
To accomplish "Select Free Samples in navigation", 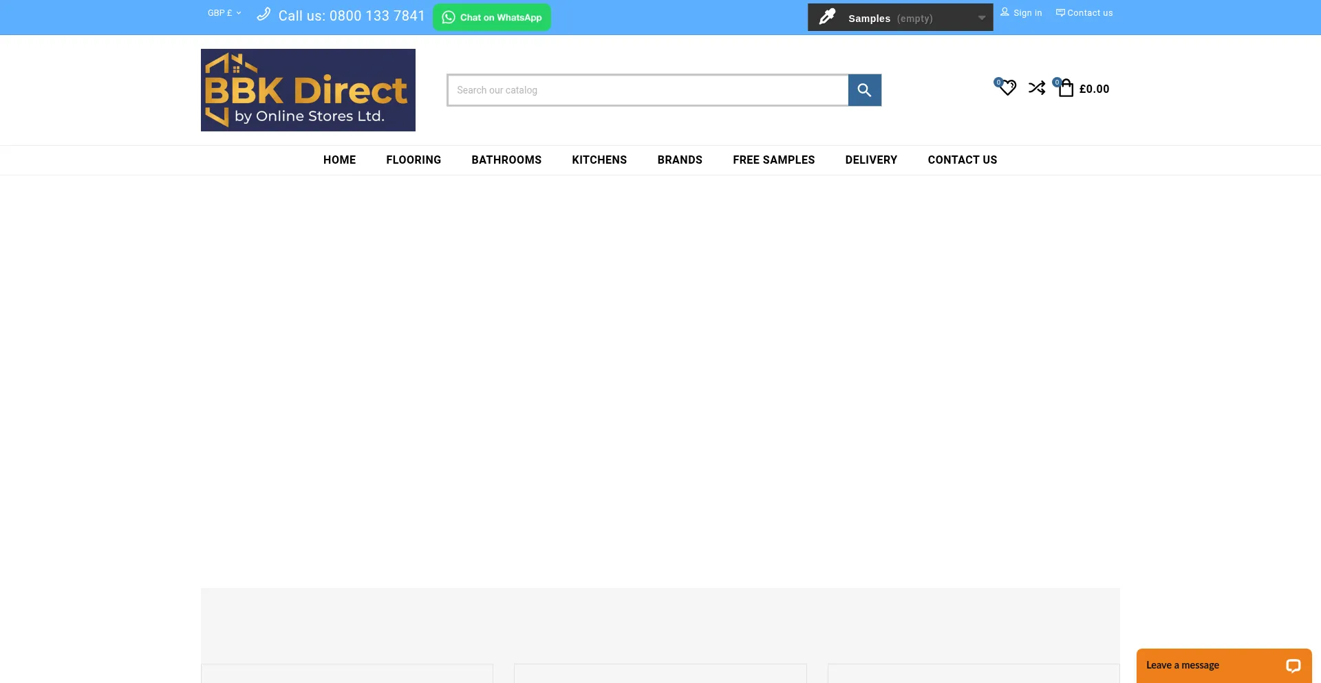I will 773,160.
